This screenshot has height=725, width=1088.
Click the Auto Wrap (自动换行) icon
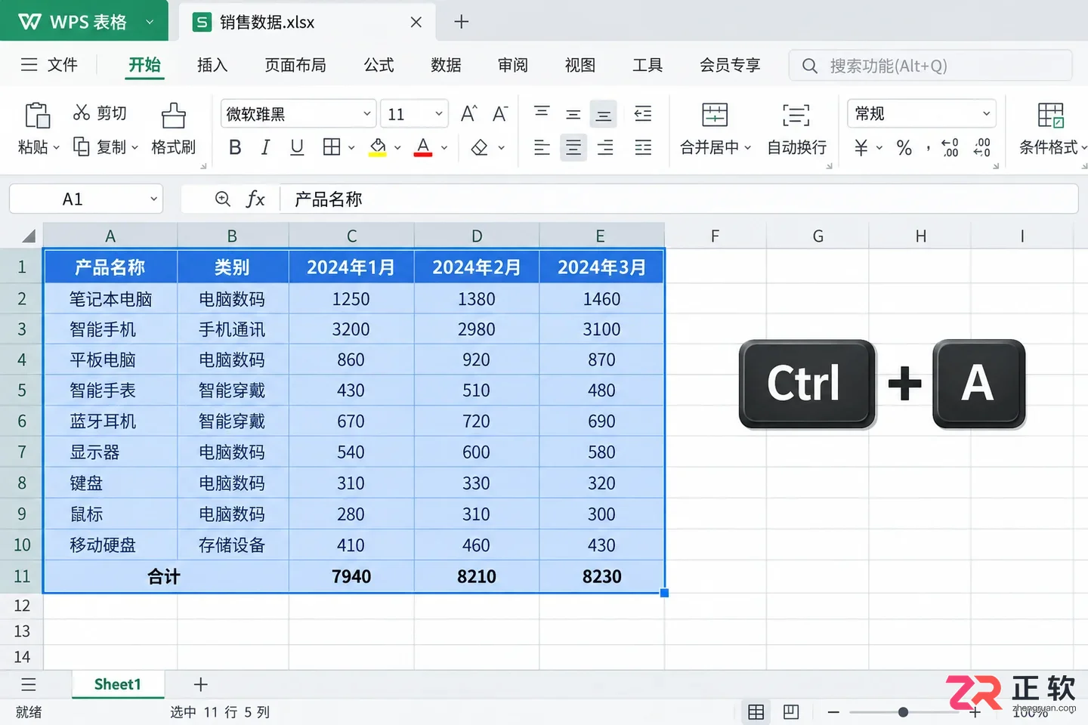pos(796,115)
